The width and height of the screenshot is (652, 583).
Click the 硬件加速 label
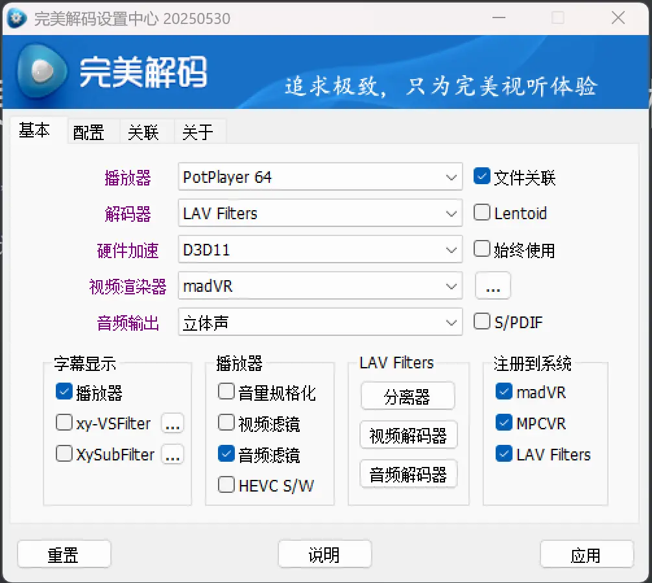(x=128, y=250)
